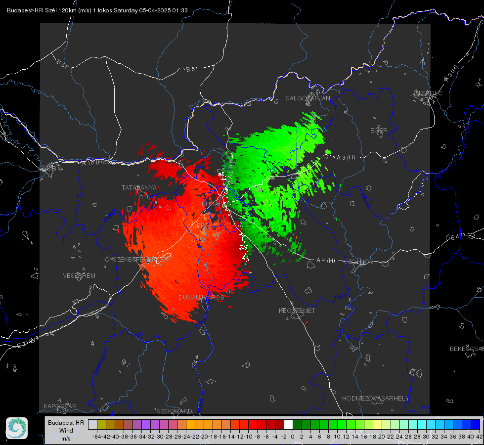Select the yellow swatch between 18 and 20

pyautogui.click(x=378, y=424)
